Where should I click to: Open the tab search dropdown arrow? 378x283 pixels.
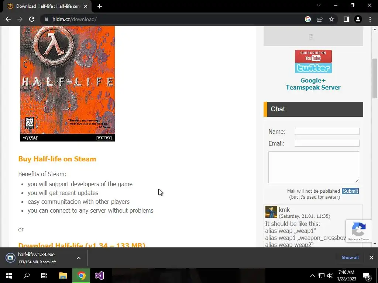point(319,5)
